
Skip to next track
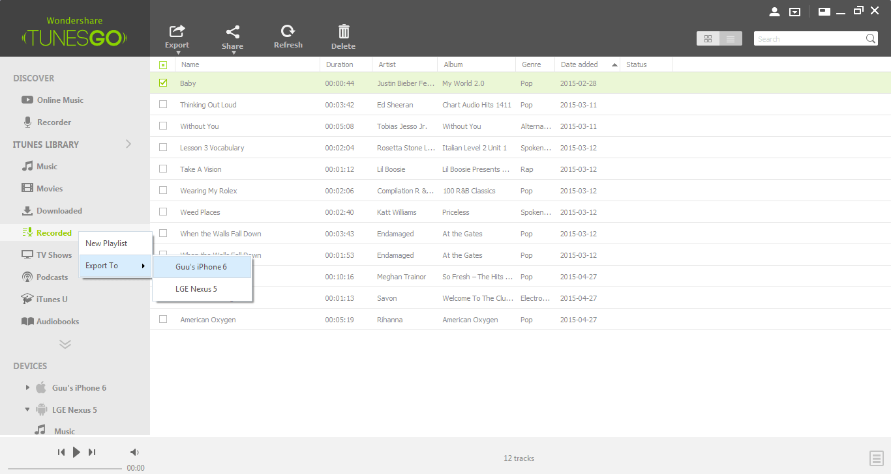coord(92,452)
